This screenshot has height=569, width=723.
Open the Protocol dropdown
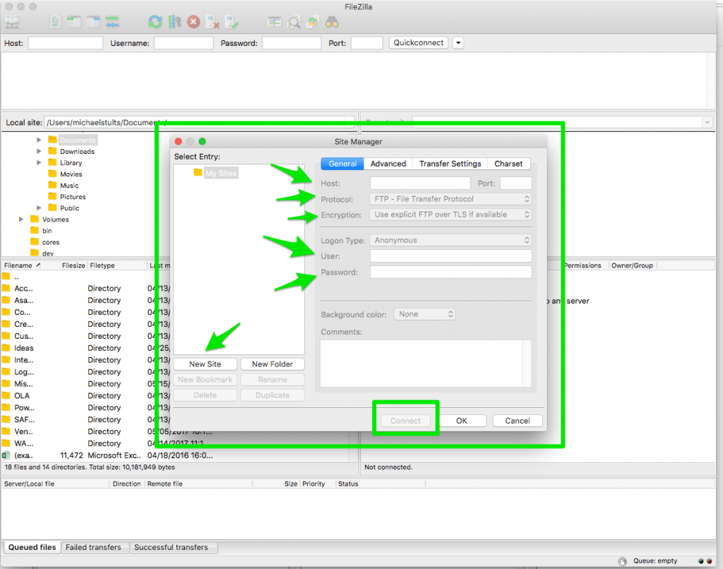(x=450, y=199)
